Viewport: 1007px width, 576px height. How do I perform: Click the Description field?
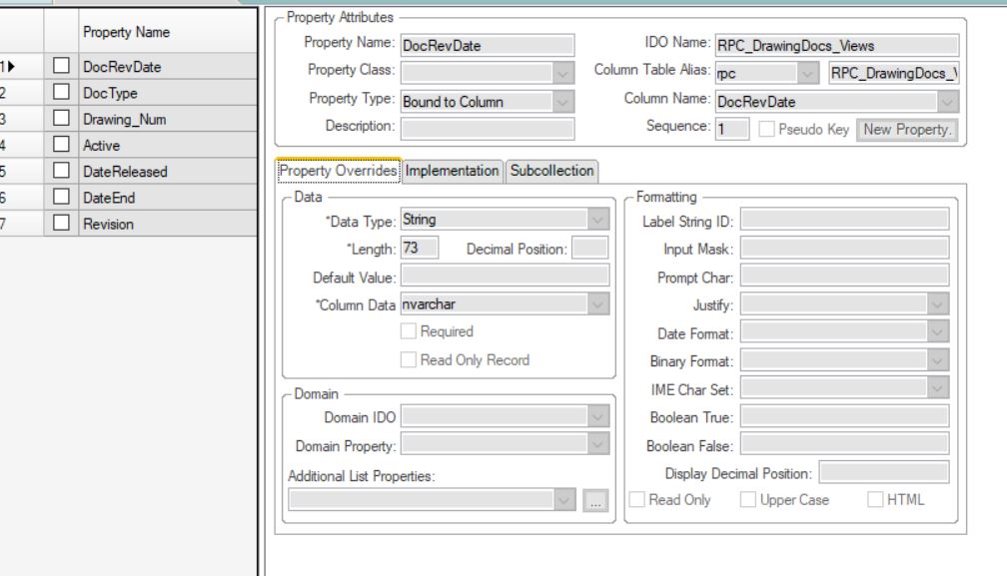pyautogui.click(x=488, y=129)
